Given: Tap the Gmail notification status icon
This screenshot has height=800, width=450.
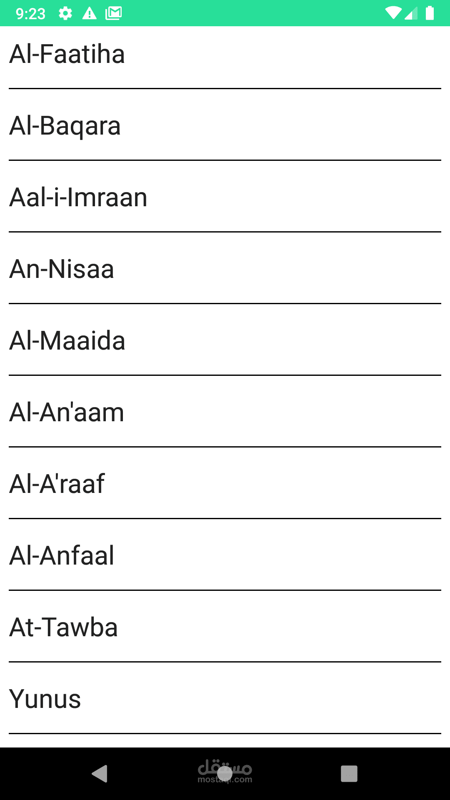Looking at the screenshot, I should point(113,13).
